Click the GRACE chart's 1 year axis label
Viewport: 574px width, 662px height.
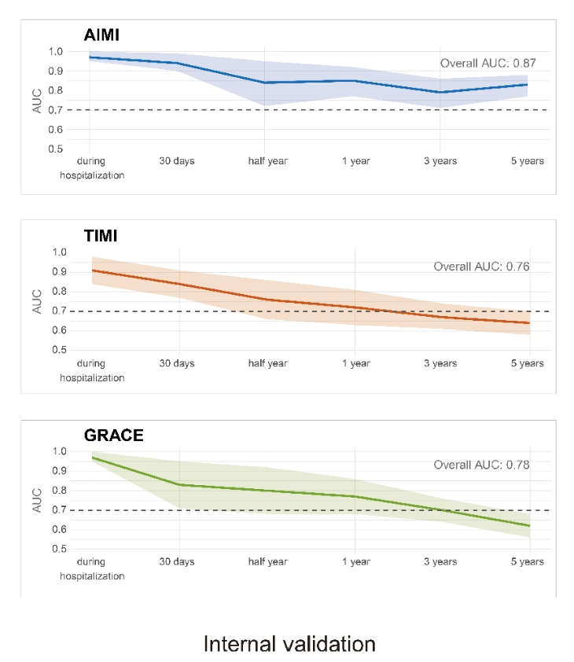[356, 561]
